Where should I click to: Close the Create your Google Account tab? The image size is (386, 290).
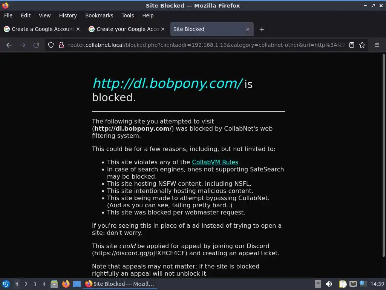pyautogui.click(x=163, y=29)
